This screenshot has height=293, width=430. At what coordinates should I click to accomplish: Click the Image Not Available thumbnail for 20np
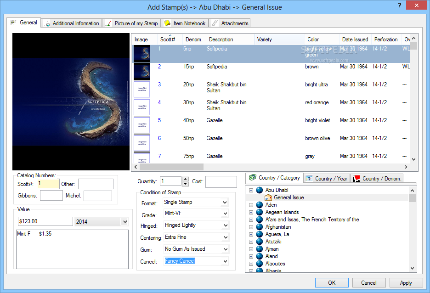pyautogui.click(x=142, y=90)
